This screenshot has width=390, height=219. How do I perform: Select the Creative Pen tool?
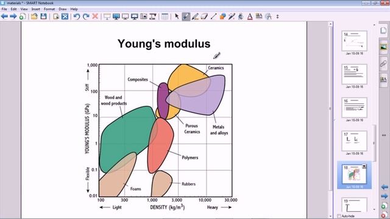click(x=195, y=16)
